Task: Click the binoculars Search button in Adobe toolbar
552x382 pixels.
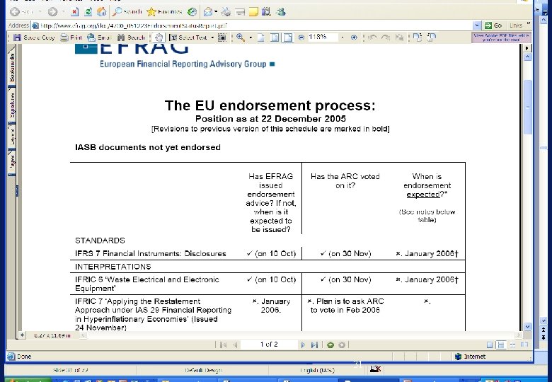Action: [x=131, y=37]
